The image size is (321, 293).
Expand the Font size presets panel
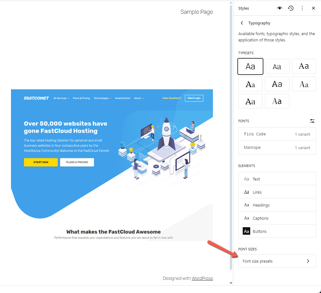tap(277, 261)
